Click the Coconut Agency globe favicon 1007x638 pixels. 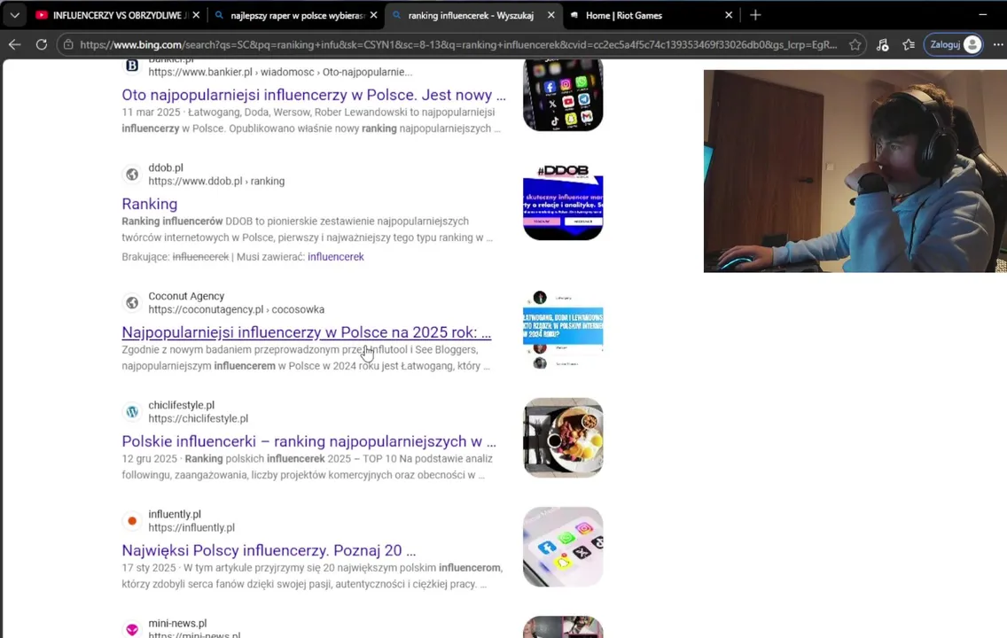[x=132, y=302]
